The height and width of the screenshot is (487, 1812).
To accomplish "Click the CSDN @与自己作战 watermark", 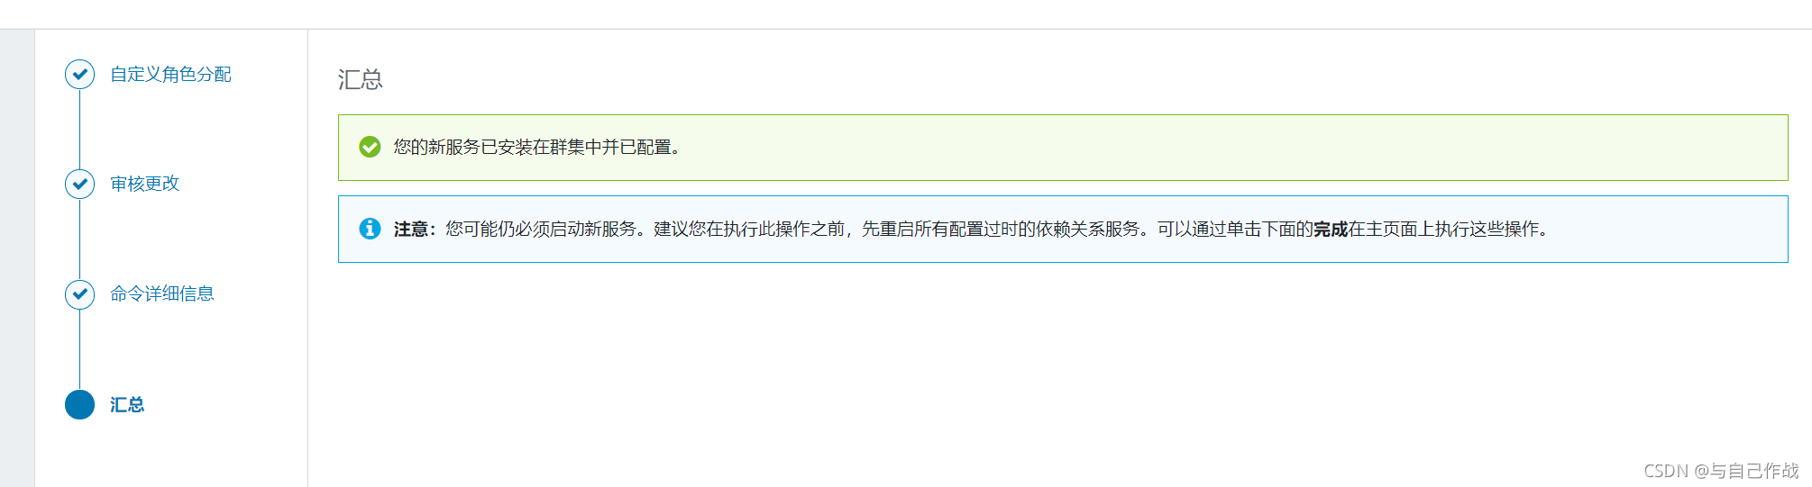I will click(x=1721, y=471).
